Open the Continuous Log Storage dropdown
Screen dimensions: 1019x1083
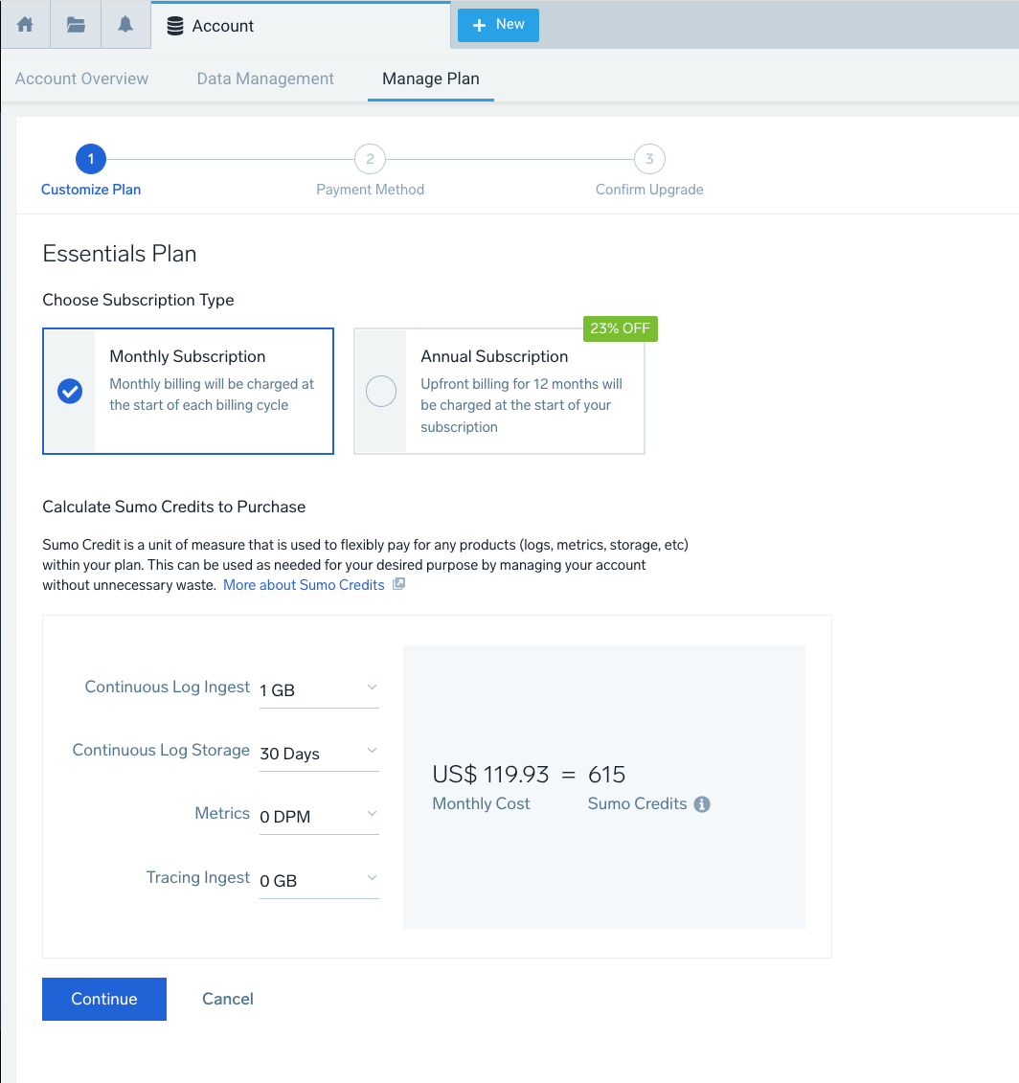point(319,753)
